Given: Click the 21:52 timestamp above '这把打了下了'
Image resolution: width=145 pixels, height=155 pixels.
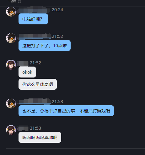Looking at the screenshot, I should click(57, 36).
